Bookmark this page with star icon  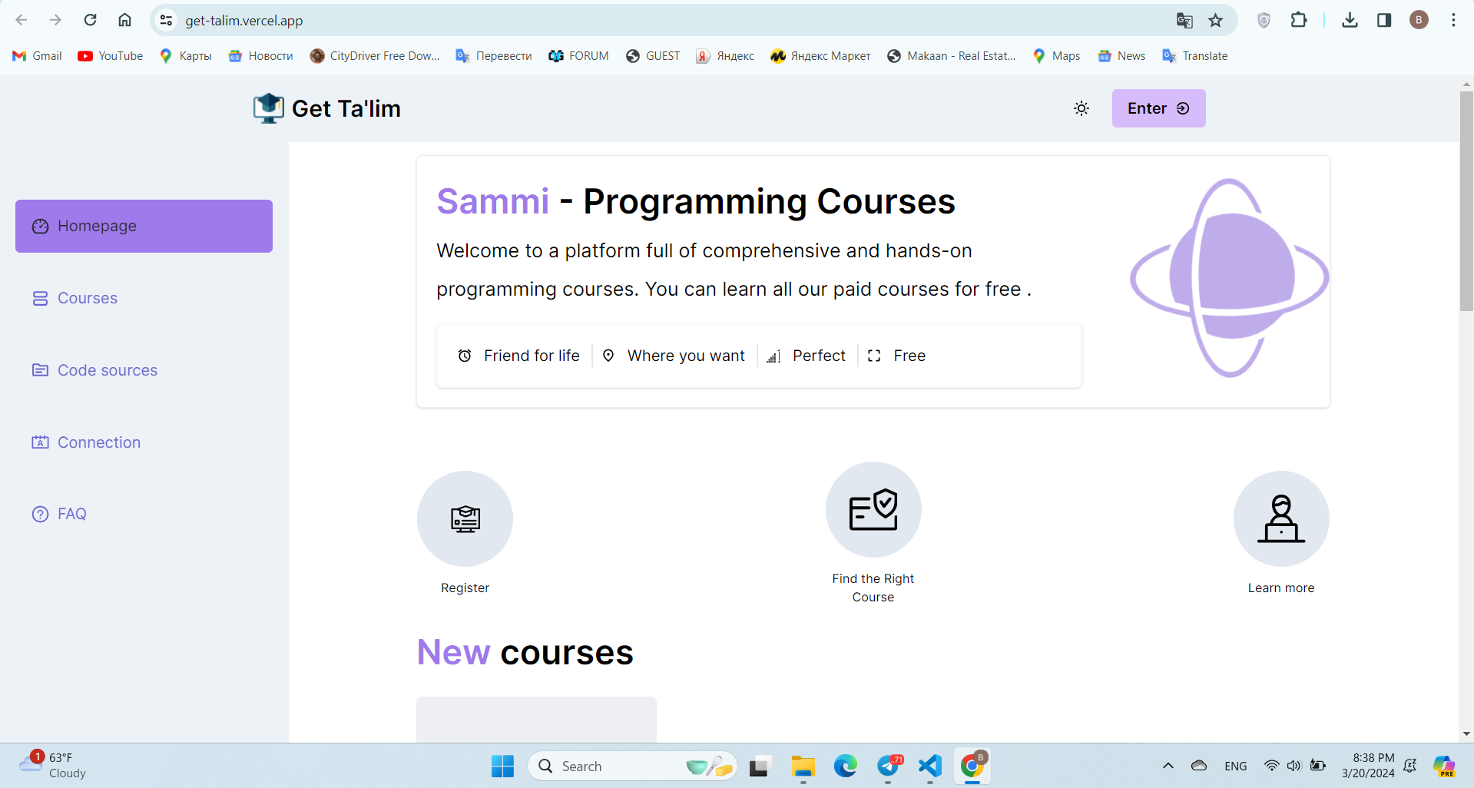point(1215,21)
